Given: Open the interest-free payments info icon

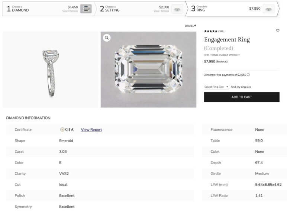Looking at the screenshot, I should (248, 75).
